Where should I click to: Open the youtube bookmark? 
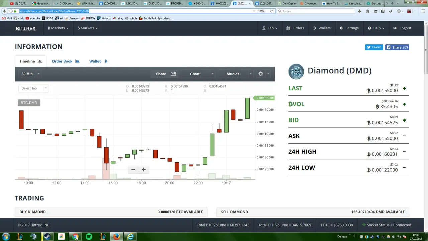coord(33,18)
